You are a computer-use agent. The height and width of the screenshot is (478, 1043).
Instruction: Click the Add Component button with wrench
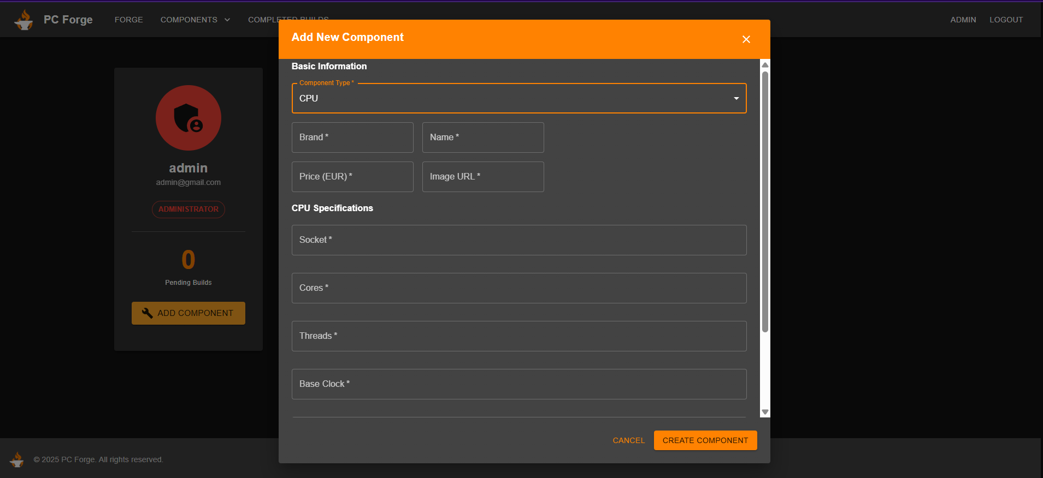coord(188,313)
